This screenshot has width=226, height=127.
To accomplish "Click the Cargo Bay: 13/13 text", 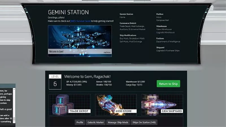I will (x=134, y=85).
